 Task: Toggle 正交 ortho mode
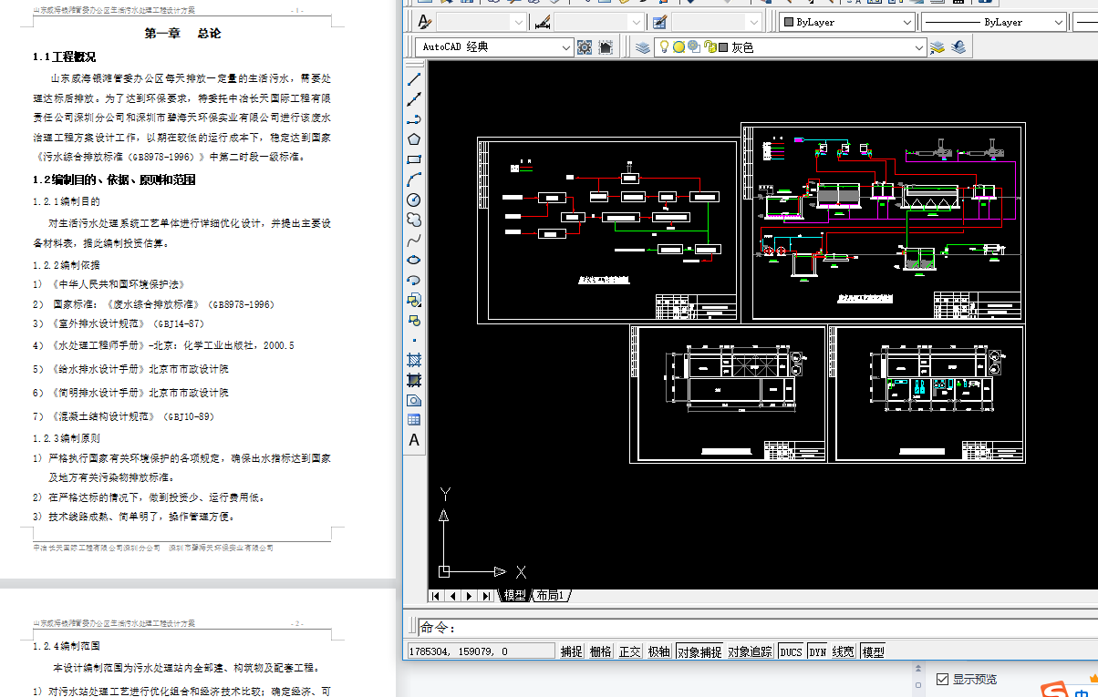629,651
